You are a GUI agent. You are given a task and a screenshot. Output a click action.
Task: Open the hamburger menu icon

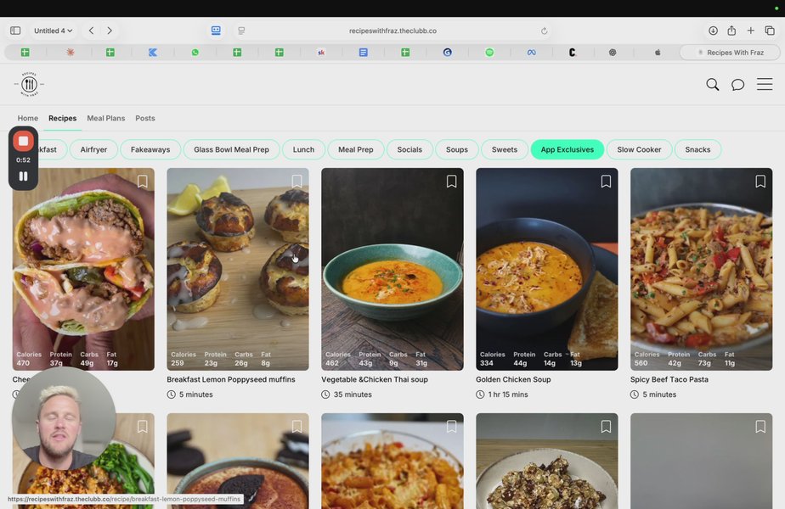pyautogui.click(x=764, y=85)
